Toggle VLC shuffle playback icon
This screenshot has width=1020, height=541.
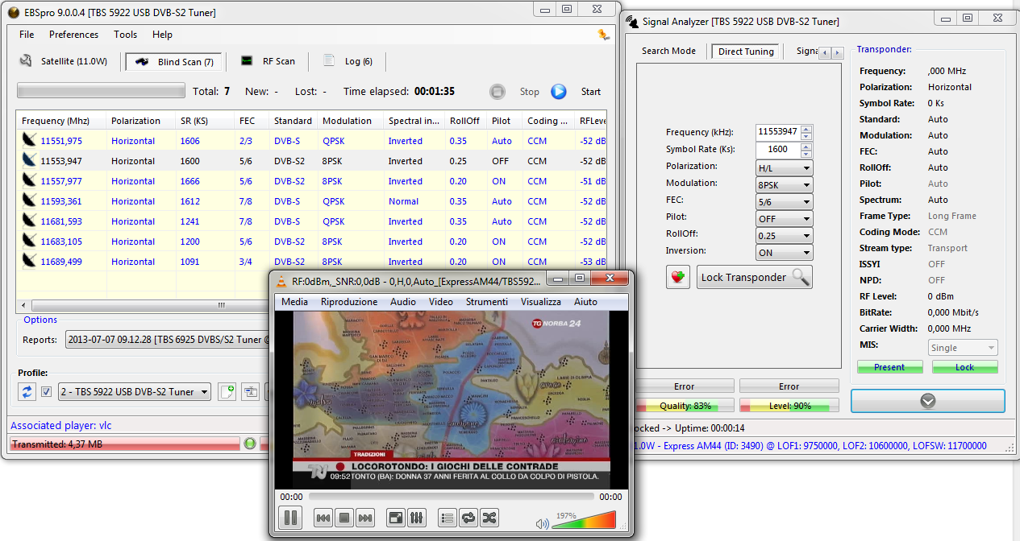point(489,518)
